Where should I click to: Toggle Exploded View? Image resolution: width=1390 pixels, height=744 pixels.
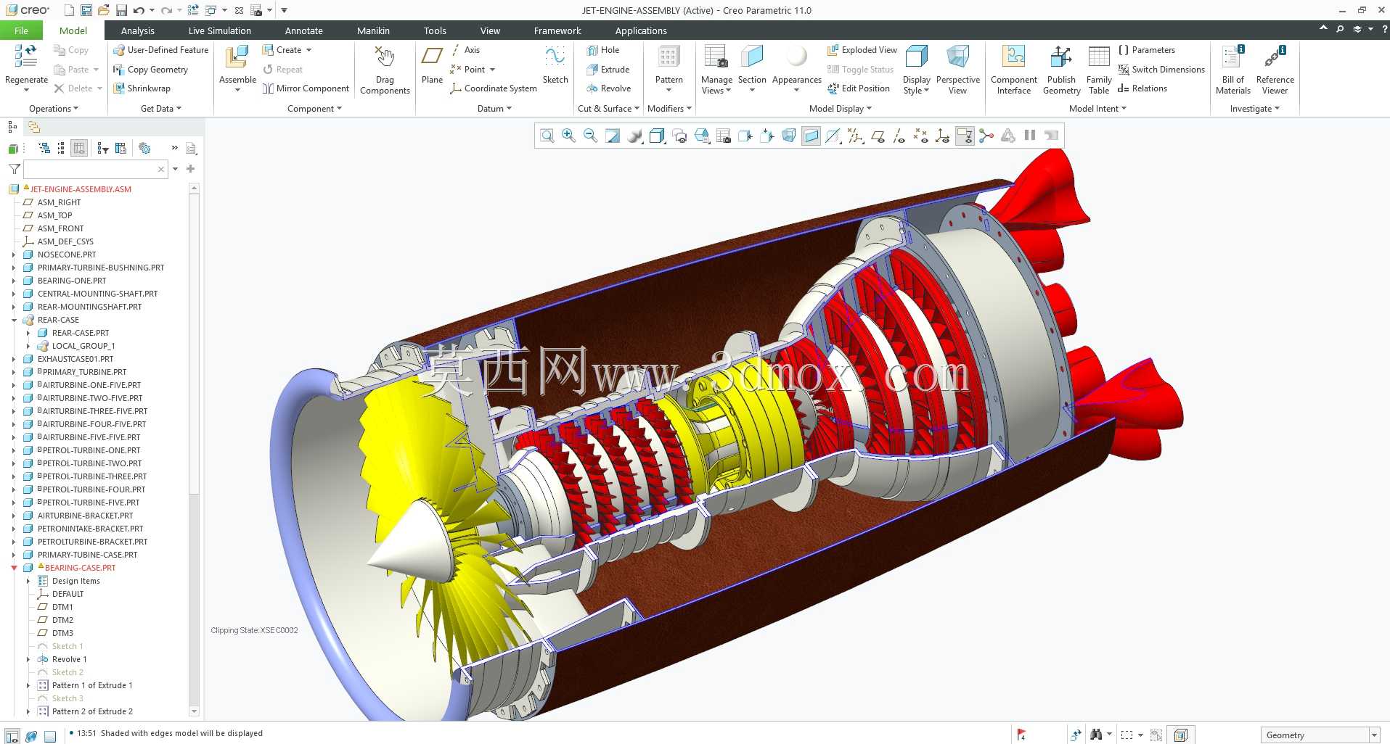[x=862, y=50]
